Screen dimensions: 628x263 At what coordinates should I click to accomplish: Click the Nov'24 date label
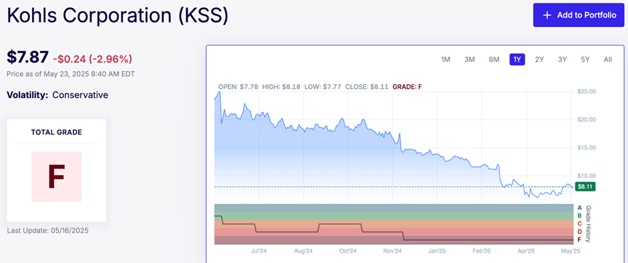pyautogui.click(x=392, y=251)
